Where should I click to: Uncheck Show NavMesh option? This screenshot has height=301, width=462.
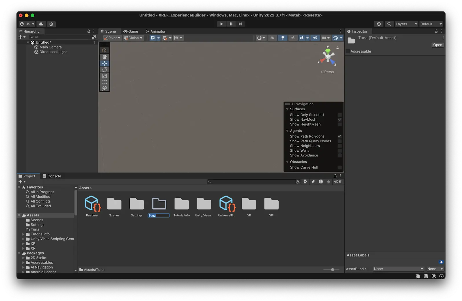coord(340,120)
